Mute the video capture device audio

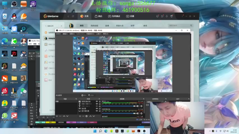coord(138,113)
